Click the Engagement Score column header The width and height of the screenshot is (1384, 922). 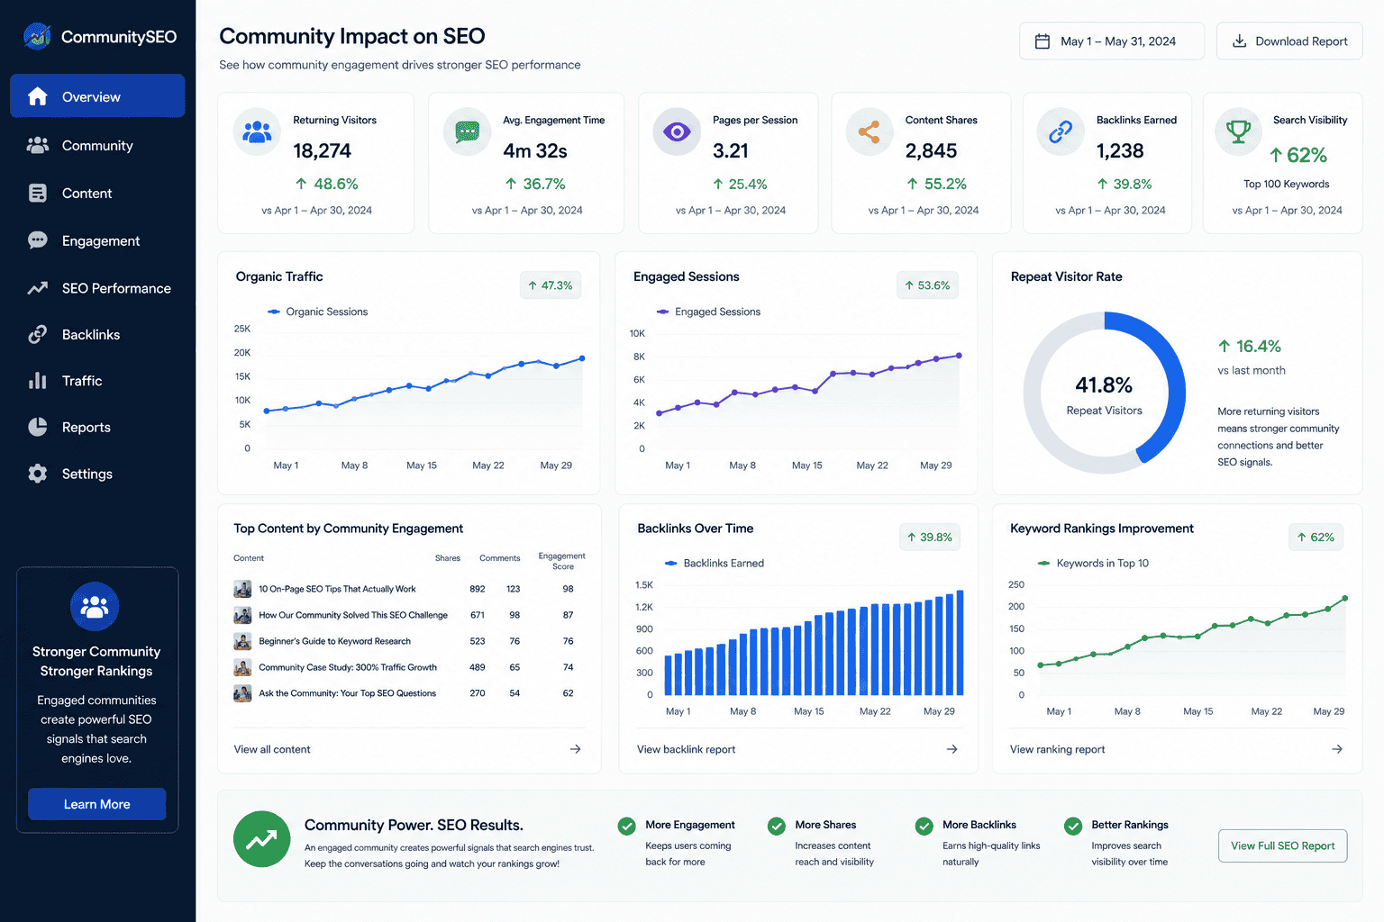[562, 561]
